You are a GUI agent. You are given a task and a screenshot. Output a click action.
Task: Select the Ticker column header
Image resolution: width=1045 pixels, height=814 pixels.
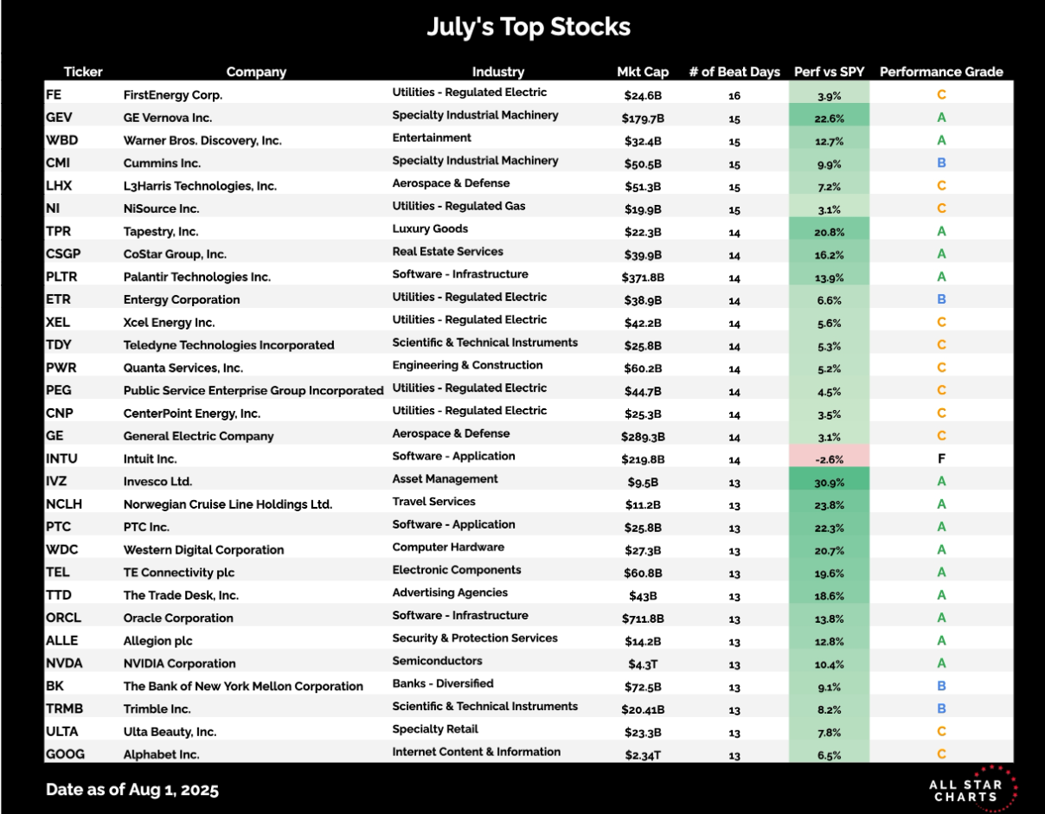click(83, 72)
